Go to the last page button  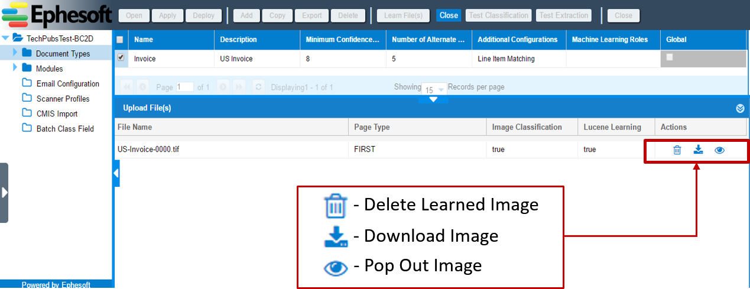239,87
